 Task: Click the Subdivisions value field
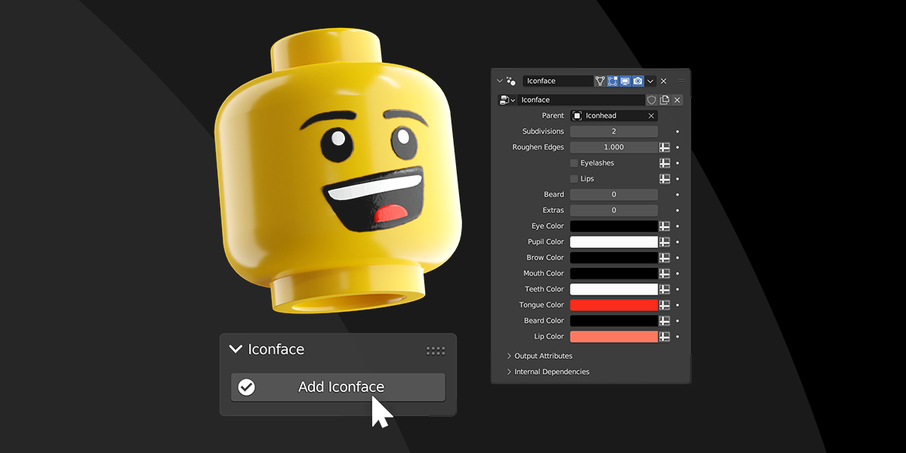pos(613,131)
